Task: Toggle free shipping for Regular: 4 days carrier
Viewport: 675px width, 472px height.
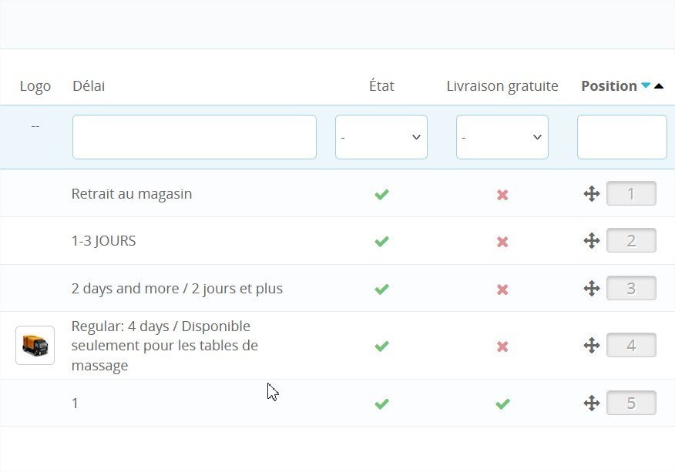Action: [x=502, y=346]
